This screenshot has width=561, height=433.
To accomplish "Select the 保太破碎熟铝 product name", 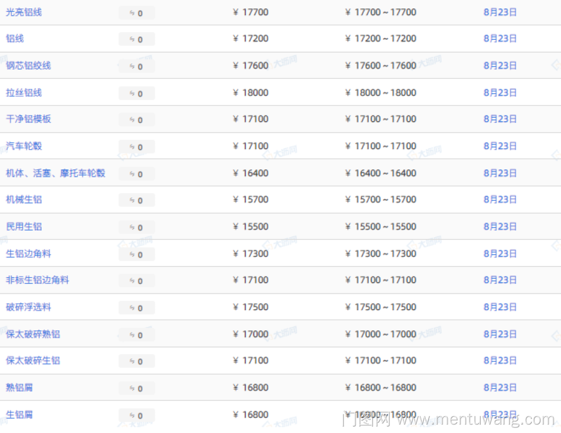I will point(33,334).
